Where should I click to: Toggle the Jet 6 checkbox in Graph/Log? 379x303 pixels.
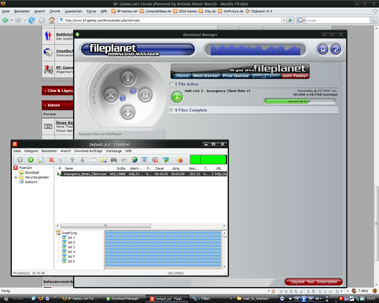[x=64, y=261]
